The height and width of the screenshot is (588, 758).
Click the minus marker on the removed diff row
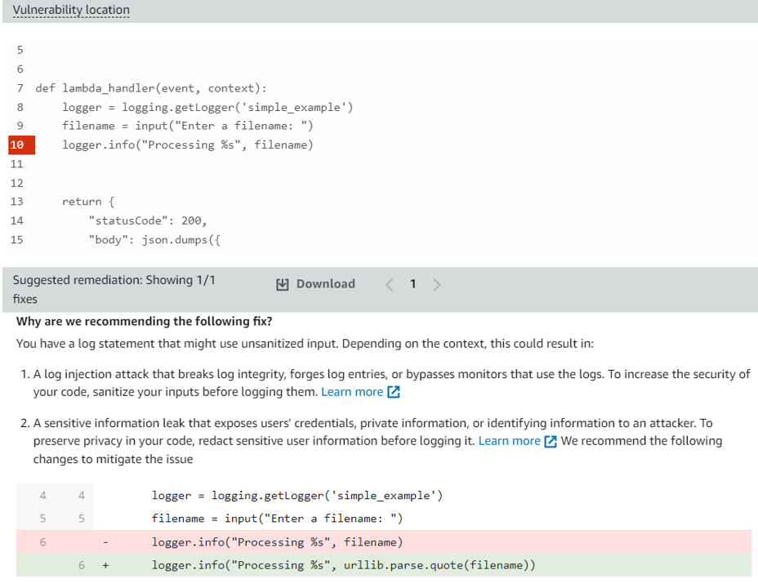pyautogui.click(x=105, y=542)
